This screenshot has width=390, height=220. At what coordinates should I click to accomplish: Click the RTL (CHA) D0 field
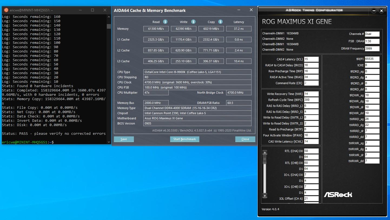tap(311, 151)
